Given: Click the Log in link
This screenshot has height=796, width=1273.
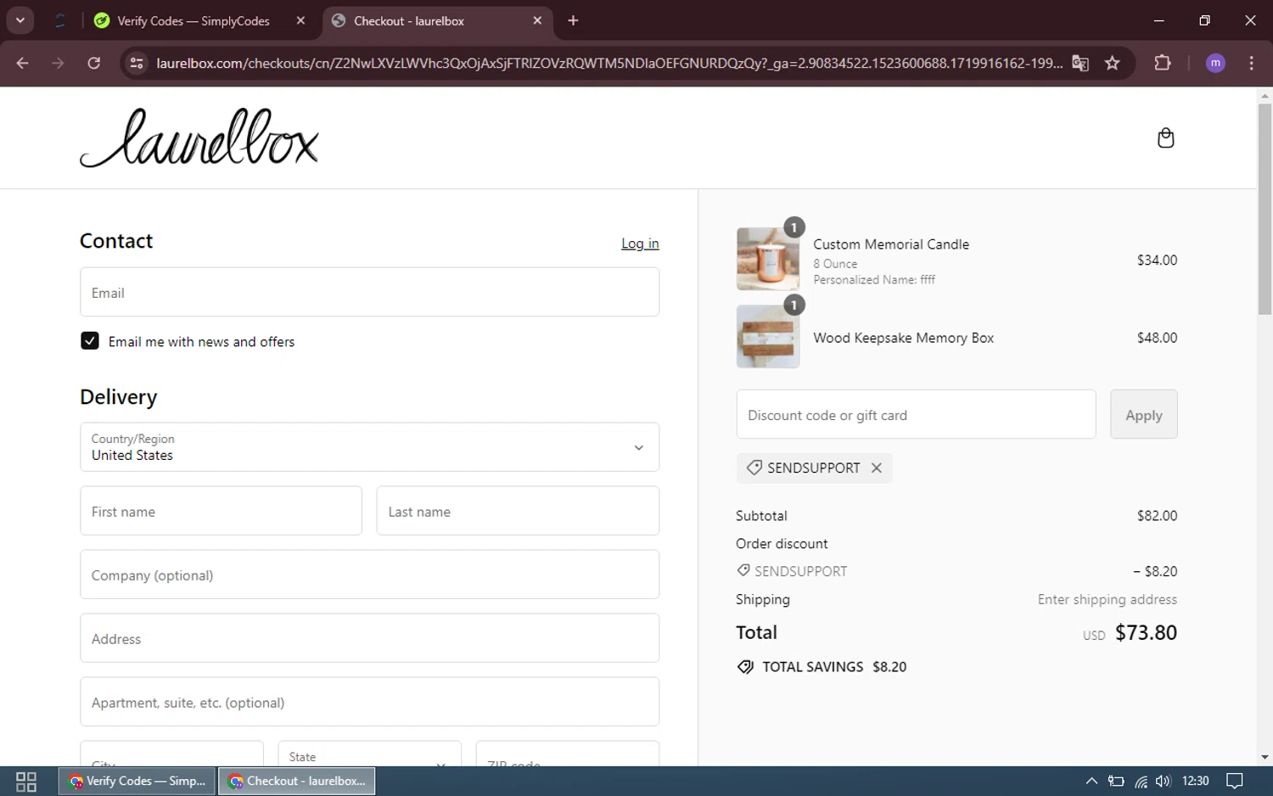Looking at the screenshot, I should [640, 244].
